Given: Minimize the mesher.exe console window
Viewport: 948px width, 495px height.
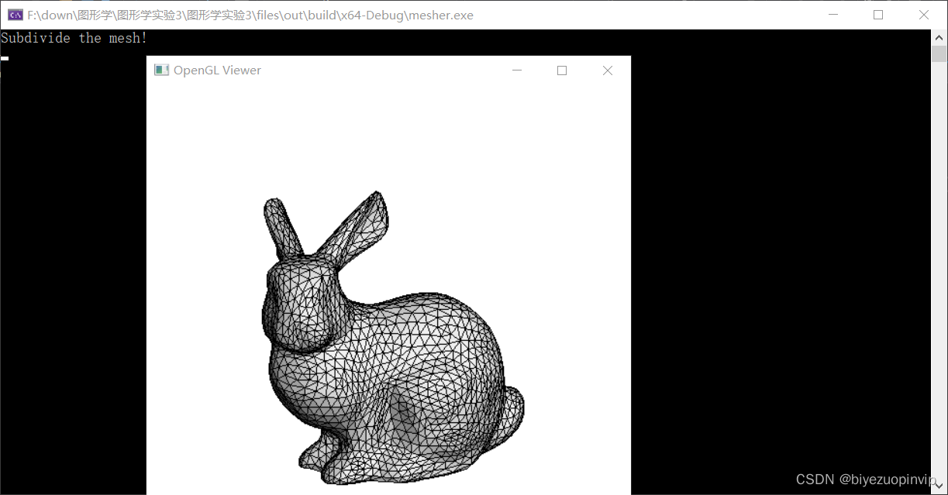Looking at the screenshot, I should [x=833, y=15].
